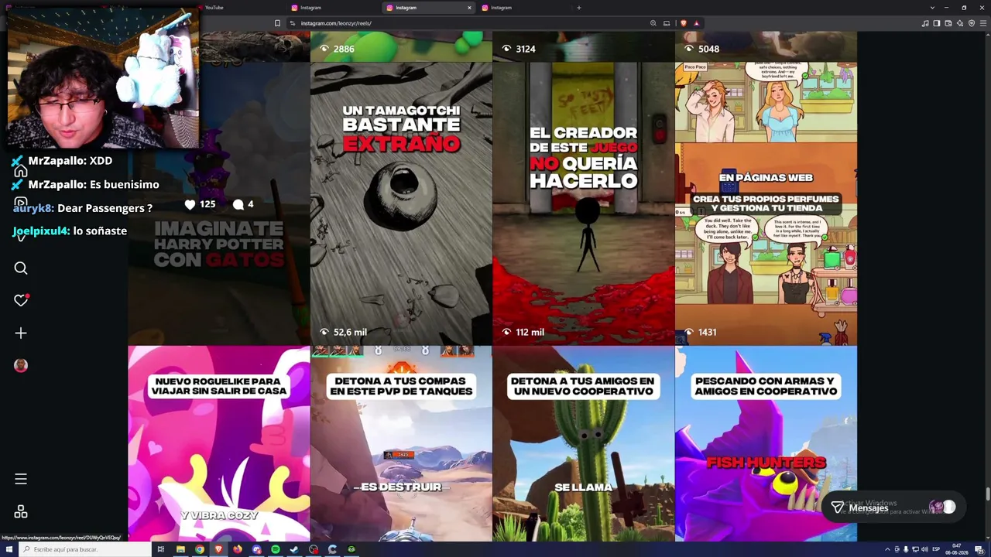This screenshot has height=557, width=991.
Task: Click the page vertical scrollbar thumb
Action: 987,495
